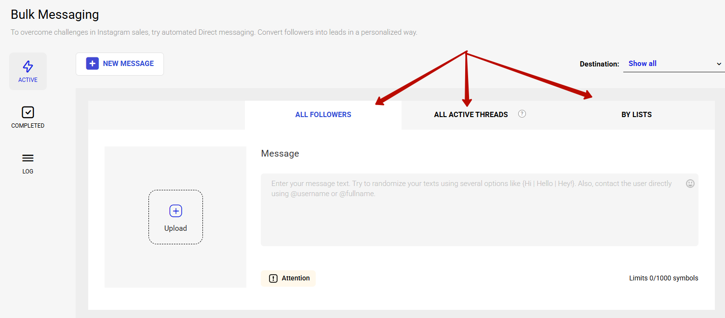Click the plus icon inside the Upload box

pos(175,211)
